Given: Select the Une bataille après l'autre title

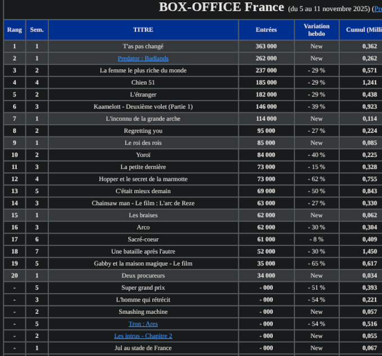Looking at the screenshot, I should 143,252.
